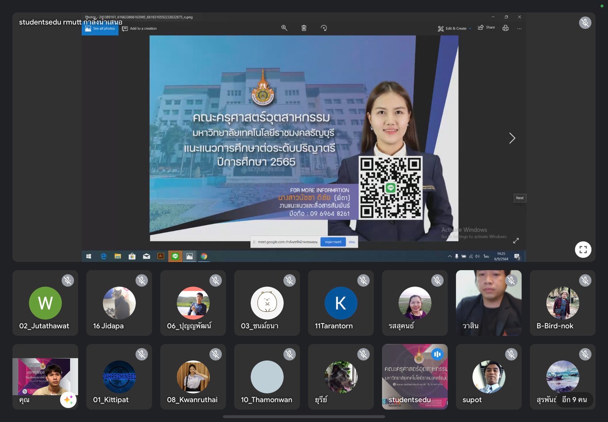Click the print icon in Photos toolbar
Viewport: 608px width, 422px height.
[x=505, y=28]
